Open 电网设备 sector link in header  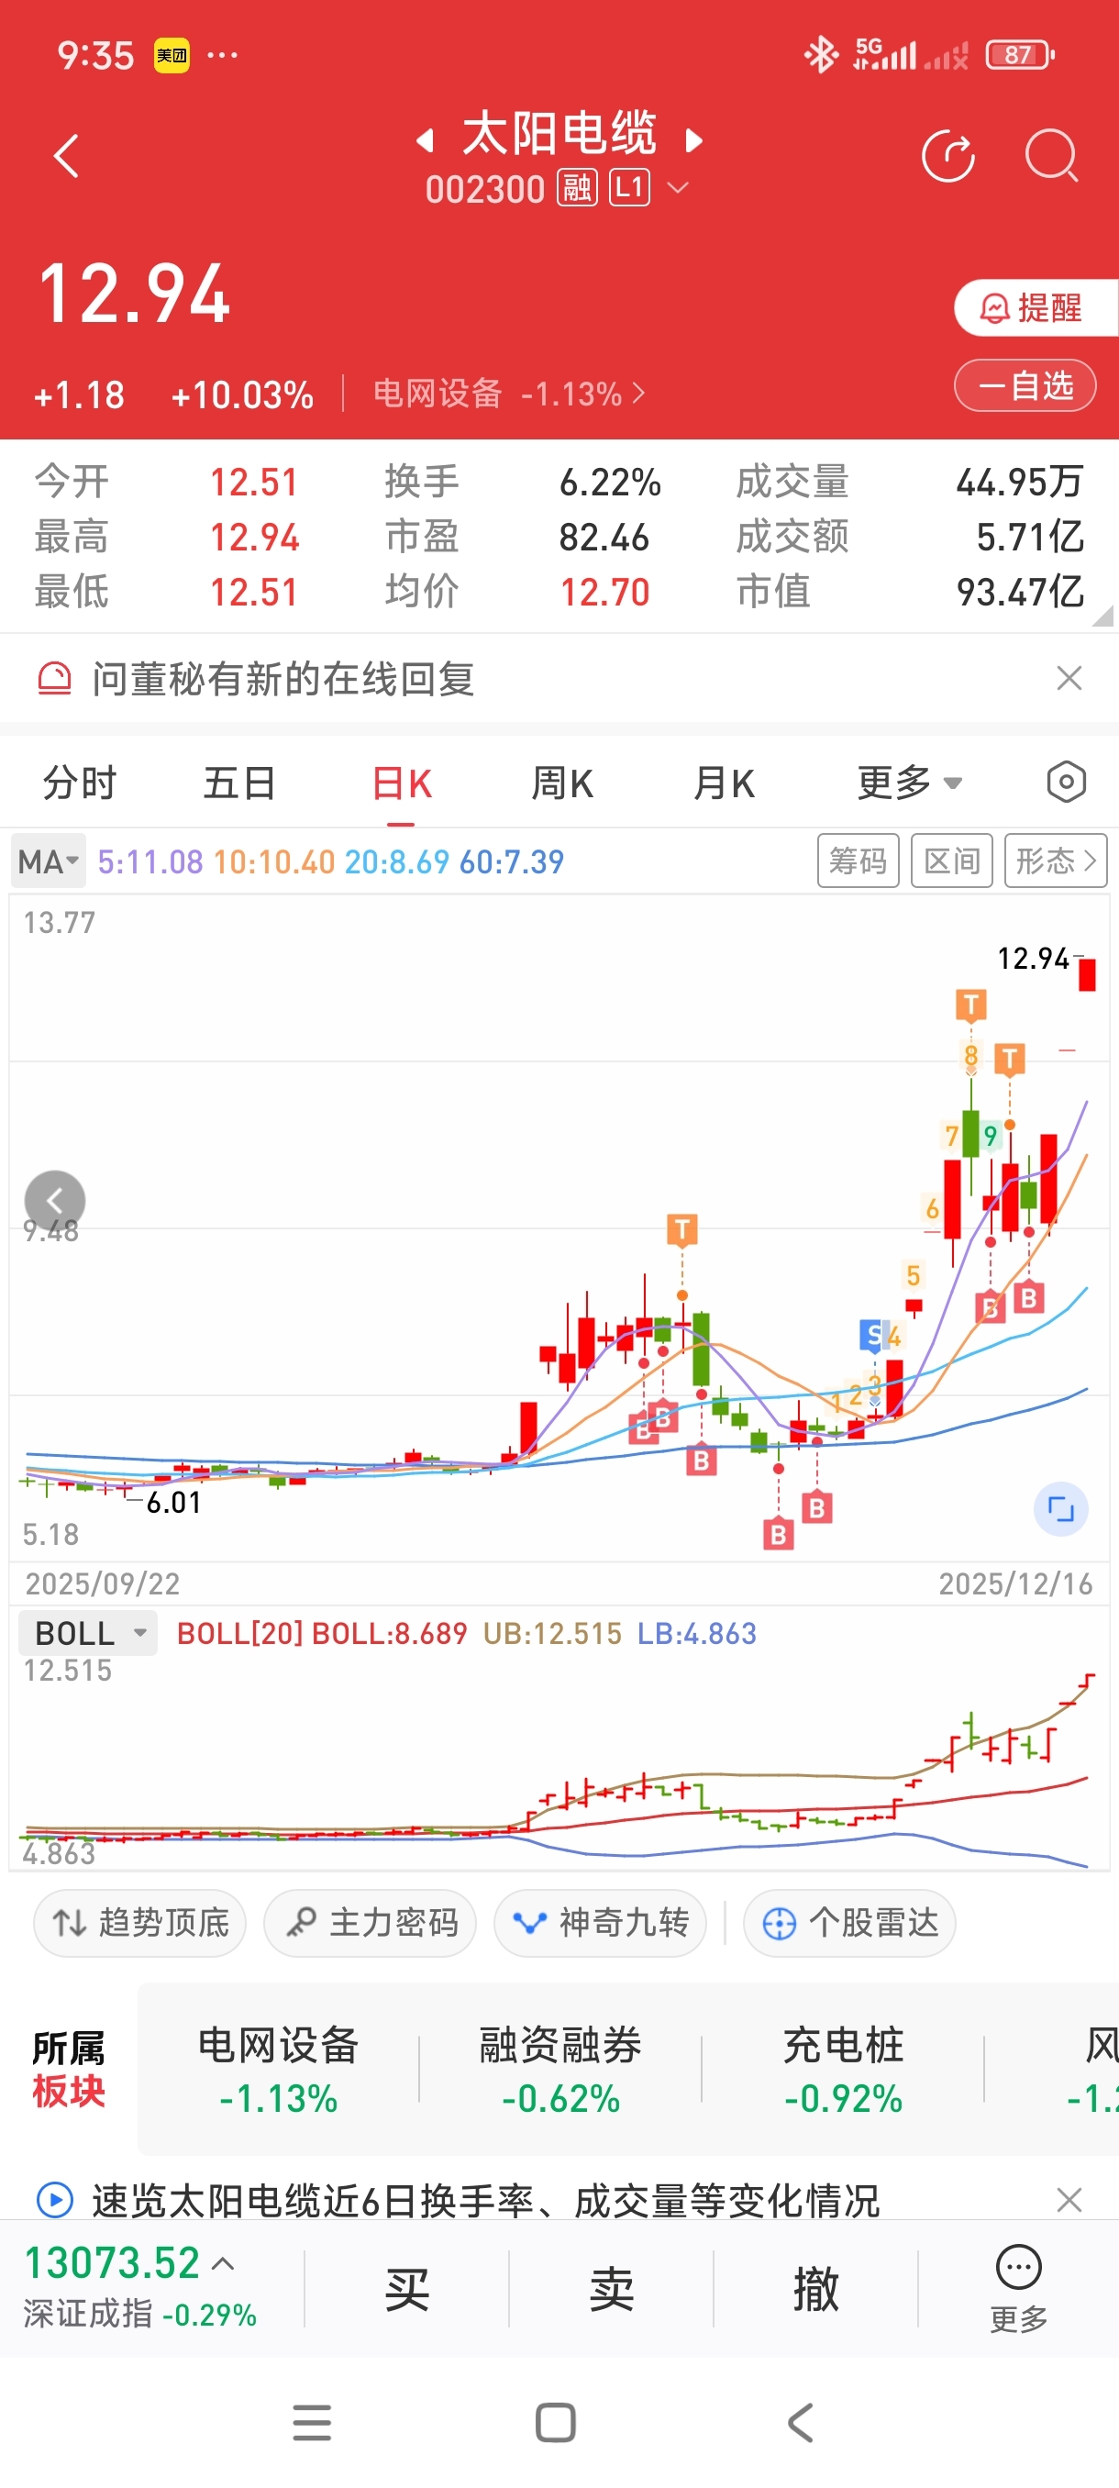pos(509,394)
